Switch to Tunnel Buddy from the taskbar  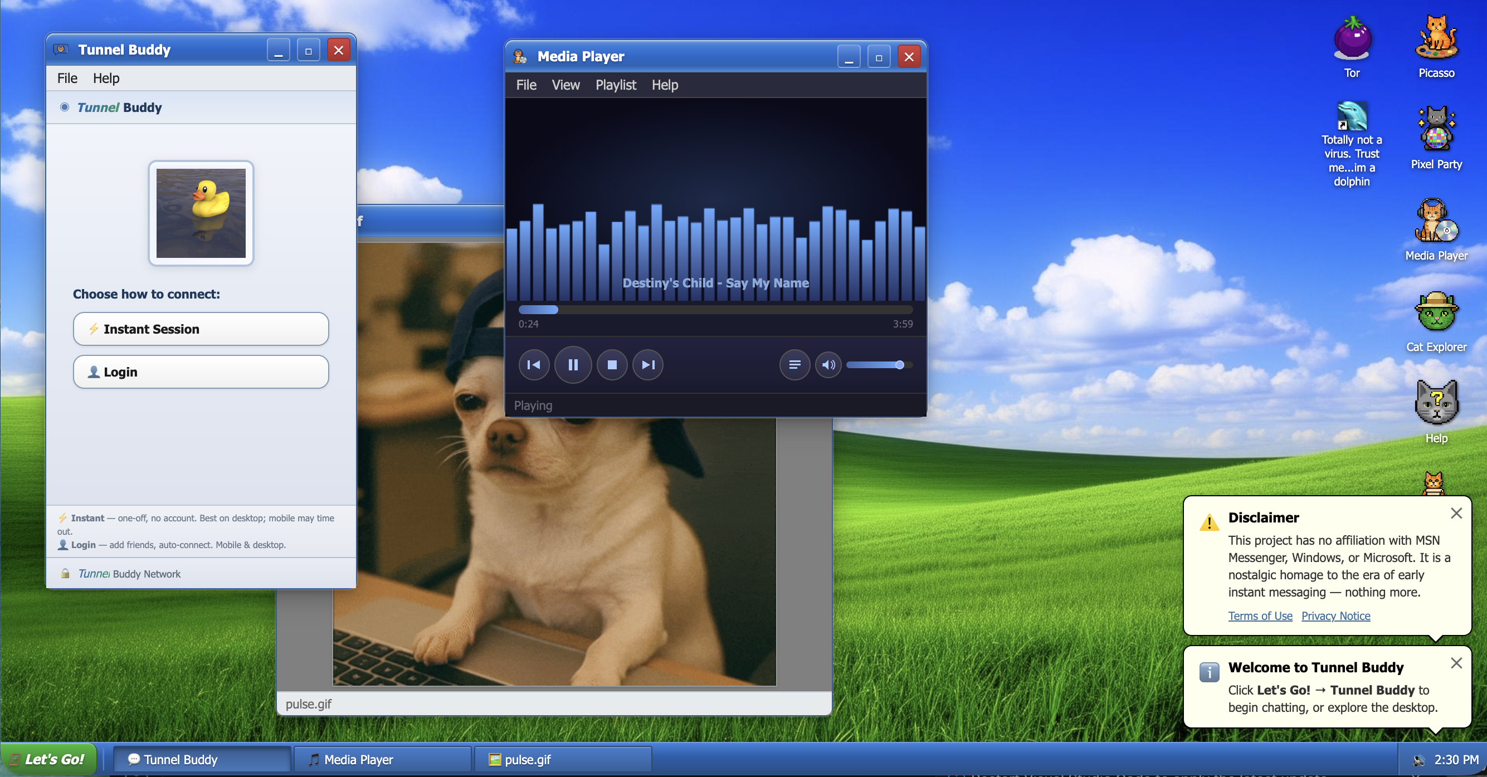pyautogui.click(x=201, y=759)
